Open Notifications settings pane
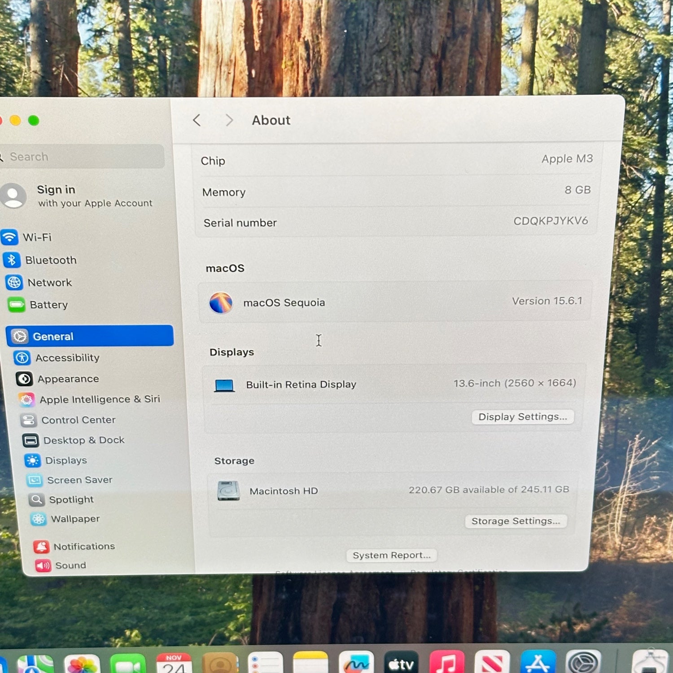 click(x=84, y=546)
